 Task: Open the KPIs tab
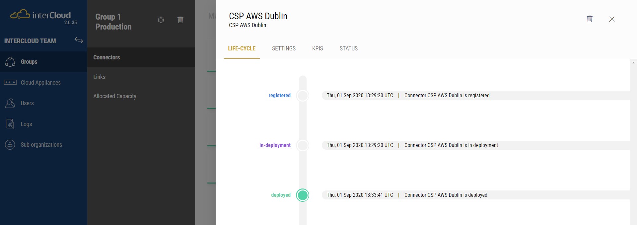pyautogui.click(x=318, y=48)
